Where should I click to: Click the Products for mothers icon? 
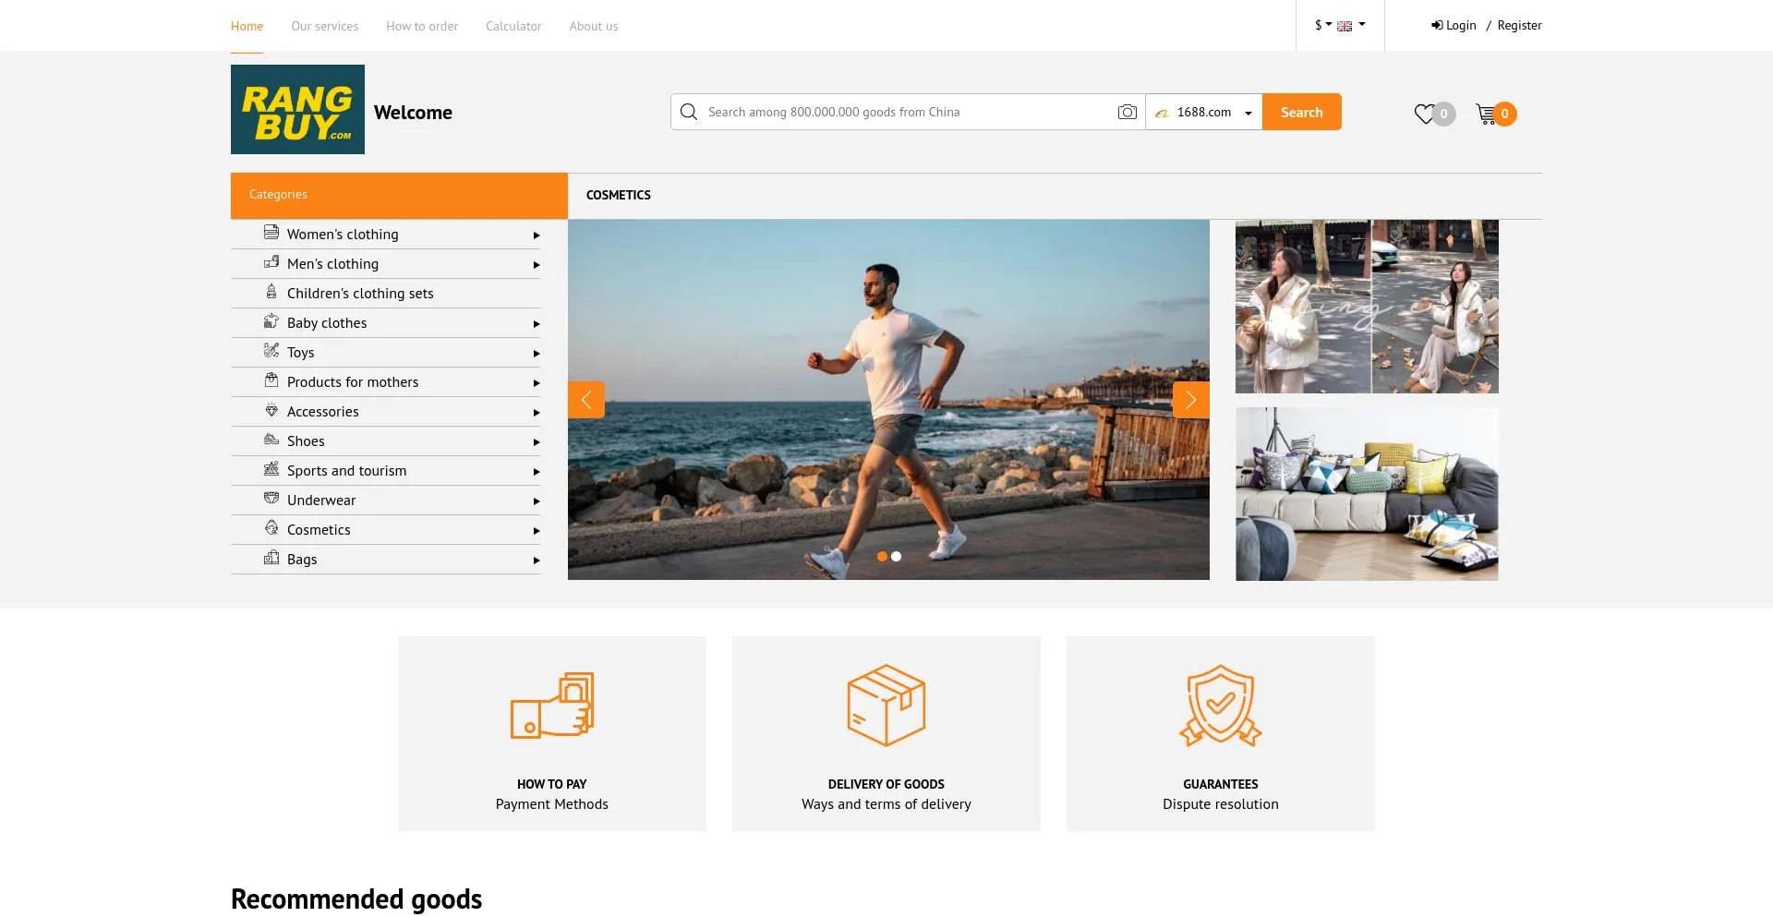(271, 380)
